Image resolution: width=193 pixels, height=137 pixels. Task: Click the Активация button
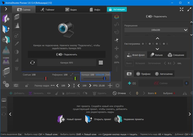click(117, 9)
